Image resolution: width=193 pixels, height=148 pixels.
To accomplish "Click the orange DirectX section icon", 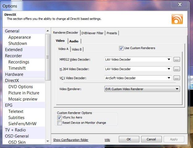I will (177, 19).
